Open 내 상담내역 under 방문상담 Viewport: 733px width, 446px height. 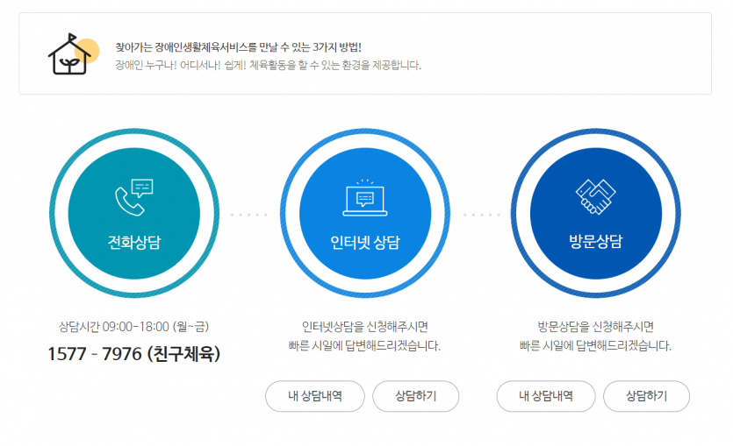[x=546, y=396]
